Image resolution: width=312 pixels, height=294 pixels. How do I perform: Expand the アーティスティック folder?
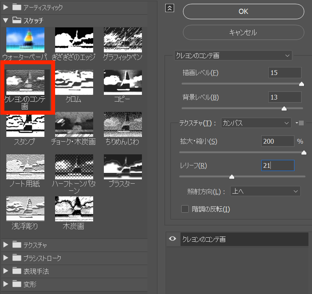(x=6, y=8)
